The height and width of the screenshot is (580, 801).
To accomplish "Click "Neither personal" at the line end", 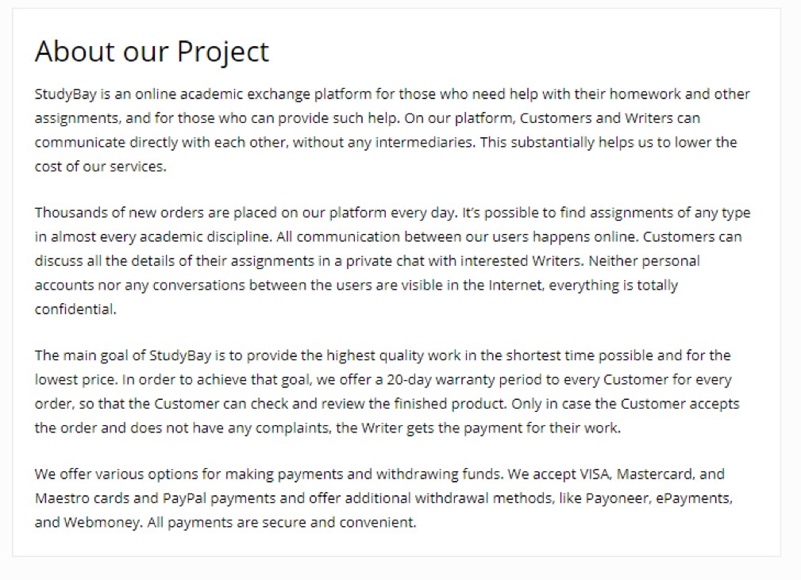I will (644, 261).
